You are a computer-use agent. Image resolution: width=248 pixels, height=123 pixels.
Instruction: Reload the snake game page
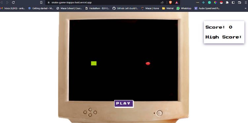coord(14,2)
